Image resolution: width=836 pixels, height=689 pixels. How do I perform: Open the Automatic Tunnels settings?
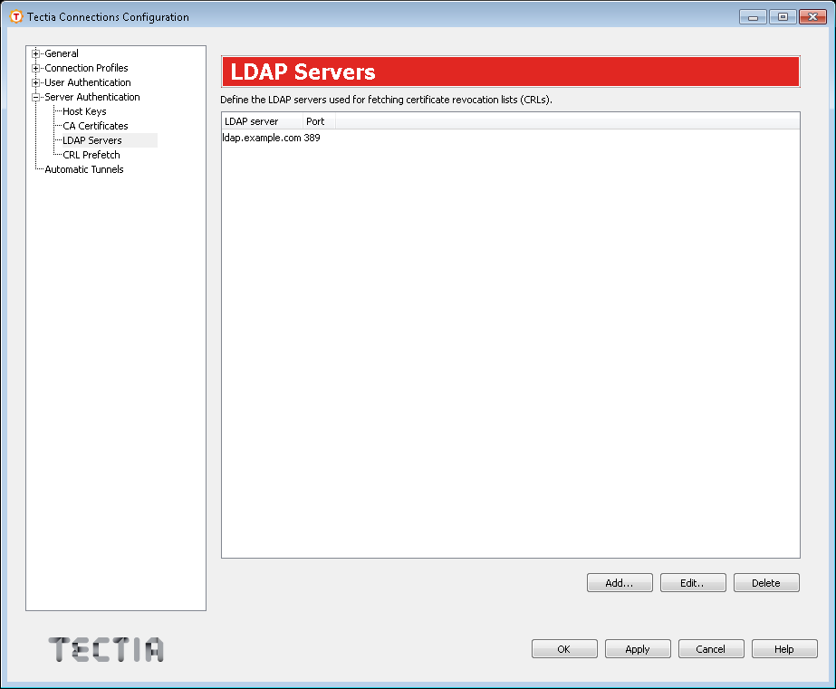point(85,169)
